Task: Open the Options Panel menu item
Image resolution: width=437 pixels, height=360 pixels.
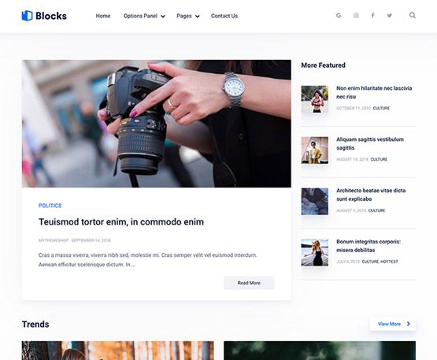Action: click(x=140, y=16)
